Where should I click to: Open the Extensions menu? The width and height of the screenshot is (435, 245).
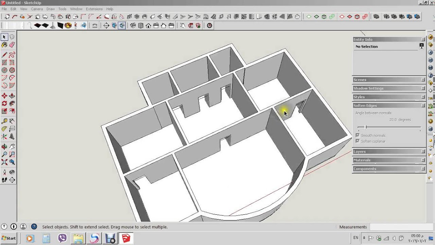click(x=94, y=9)
